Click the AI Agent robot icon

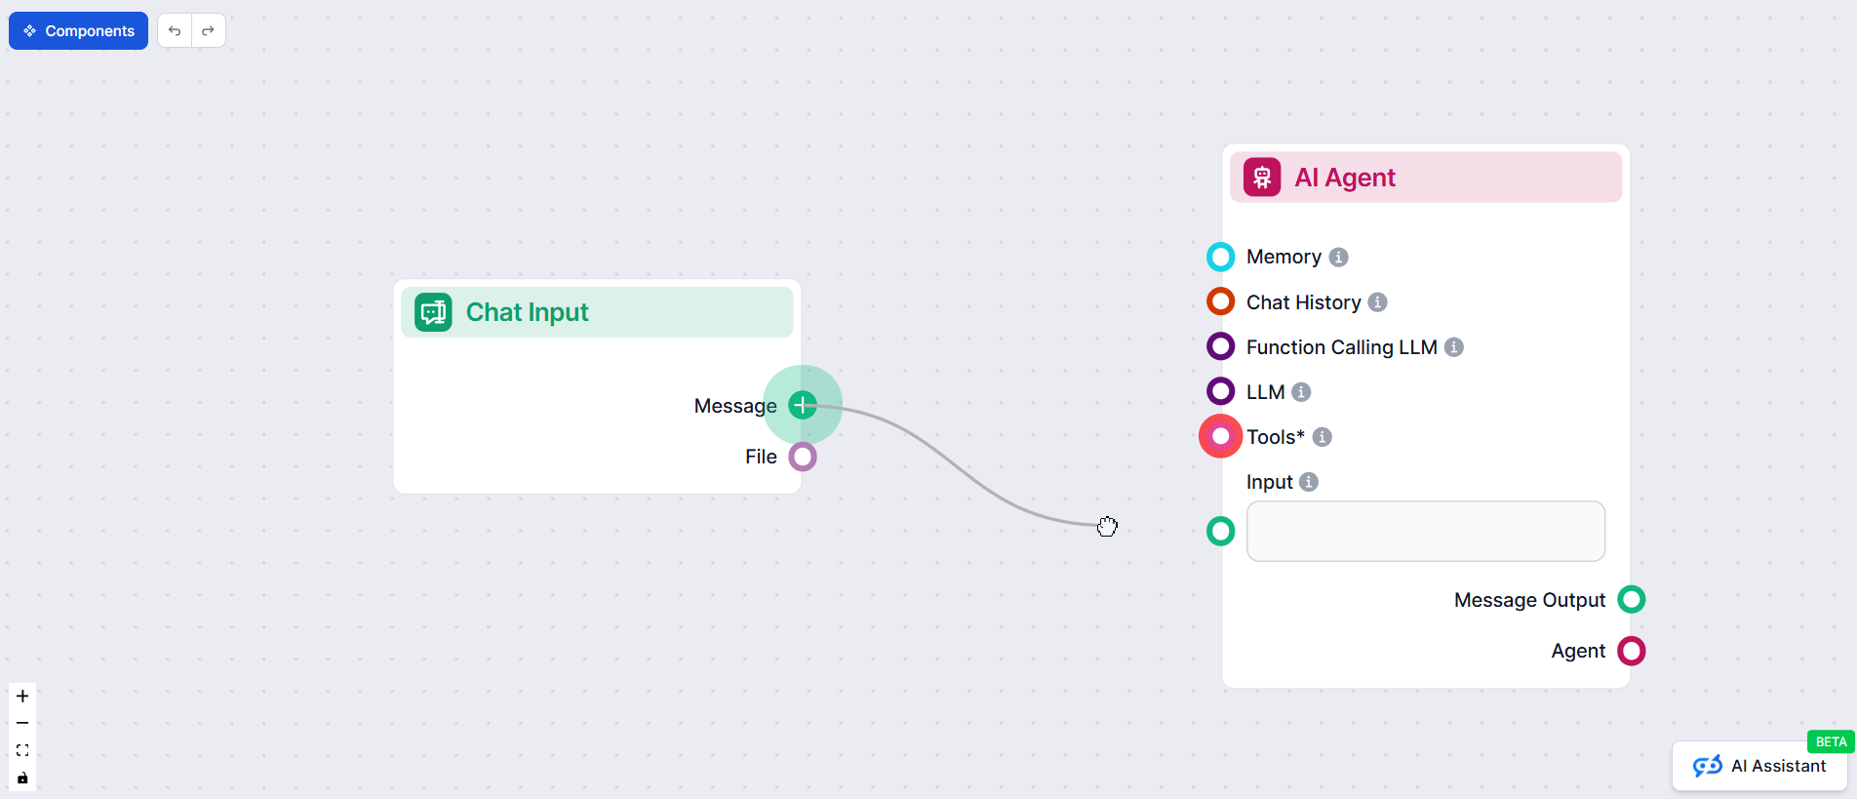1261,178
